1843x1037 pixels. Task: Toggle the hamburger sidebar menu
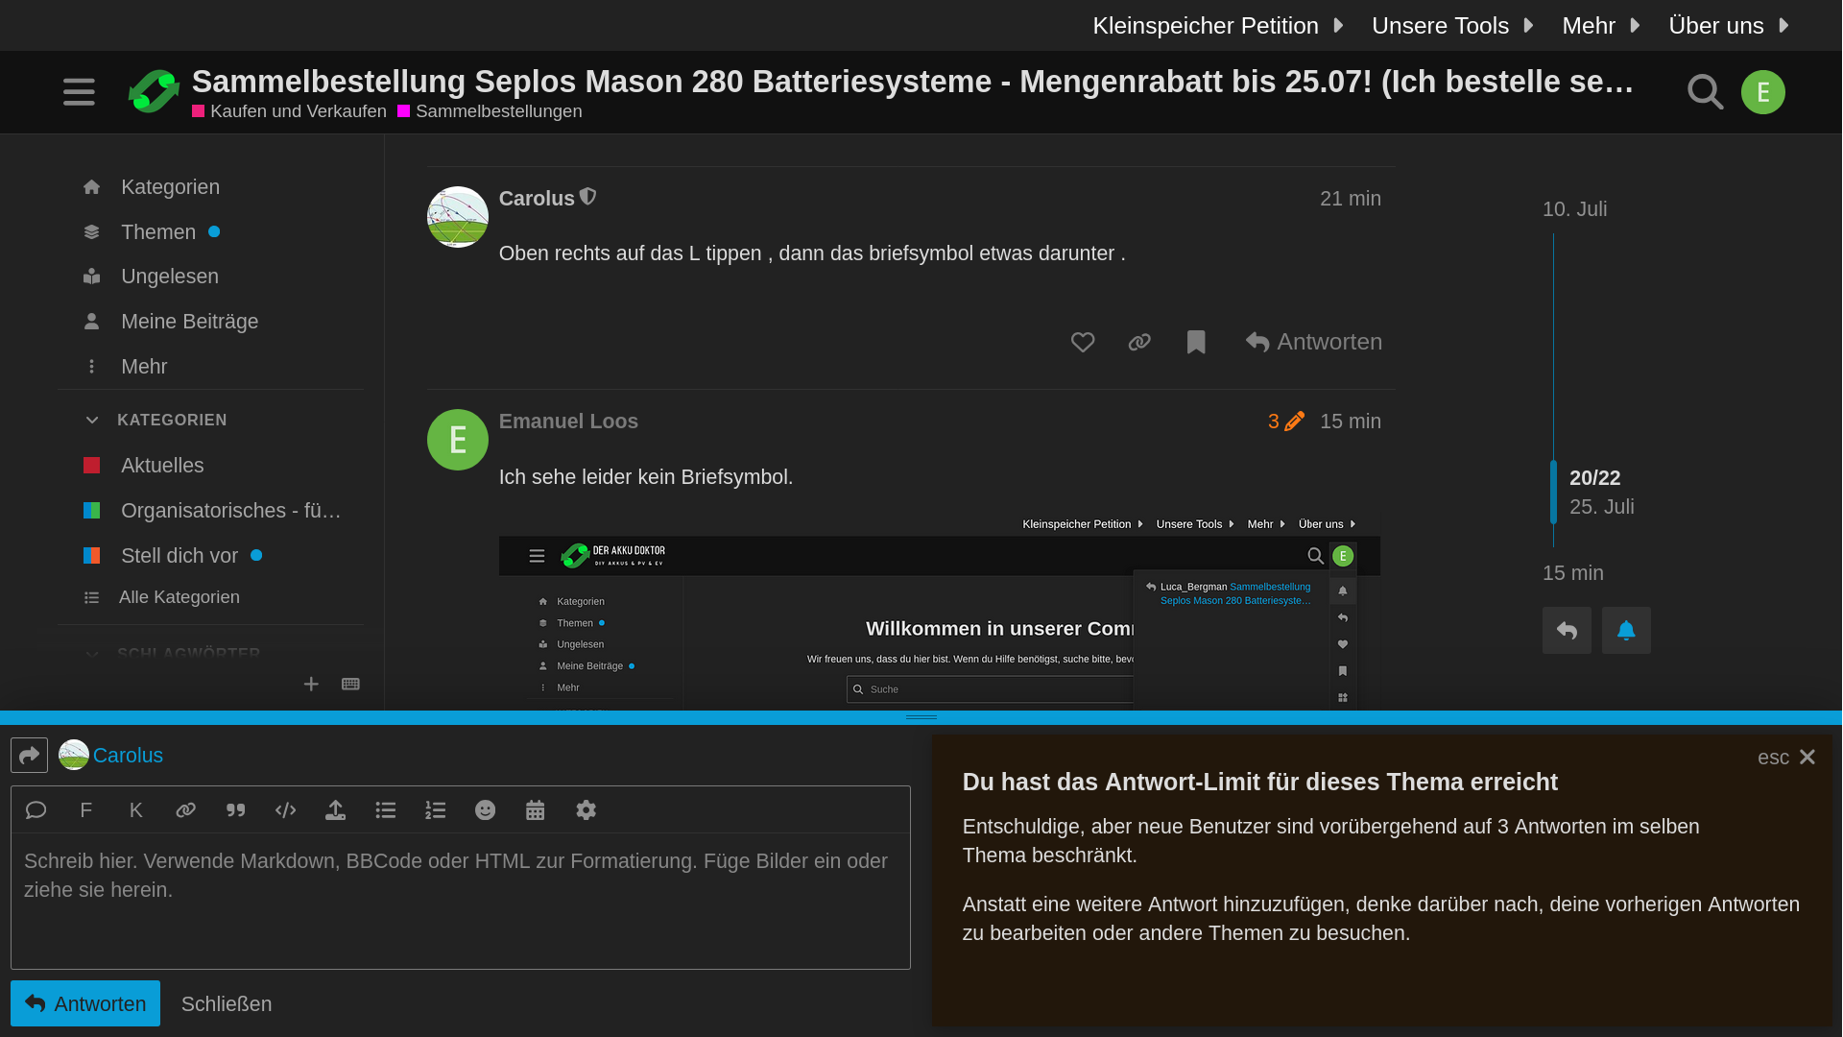click(x=79, y=92)
